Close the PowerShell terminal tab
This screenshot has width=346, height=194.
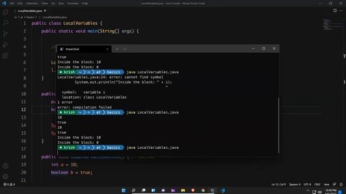[x=108, y=49]
